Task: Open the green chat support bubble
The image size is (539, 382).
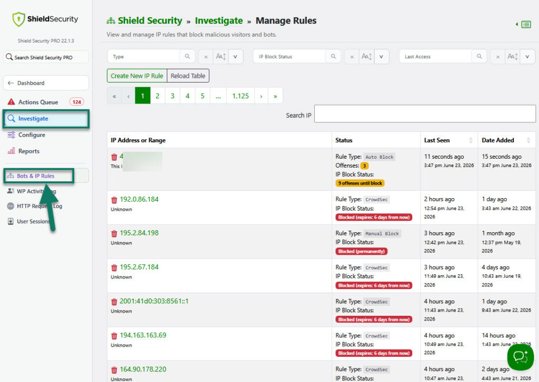Action: [521, 357]
